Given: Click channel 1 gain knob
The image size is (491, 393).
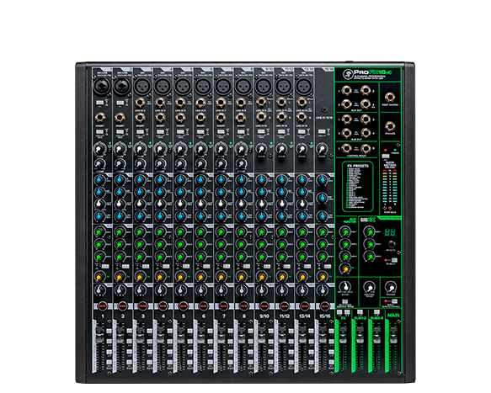Looking at the screenshot, I should (x=99, y=149).
